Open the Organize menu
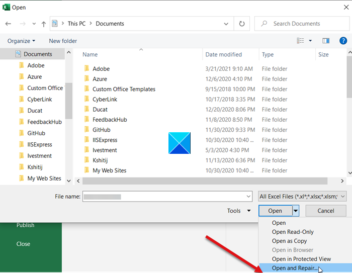352x273 pixels. tap(21, 41)
